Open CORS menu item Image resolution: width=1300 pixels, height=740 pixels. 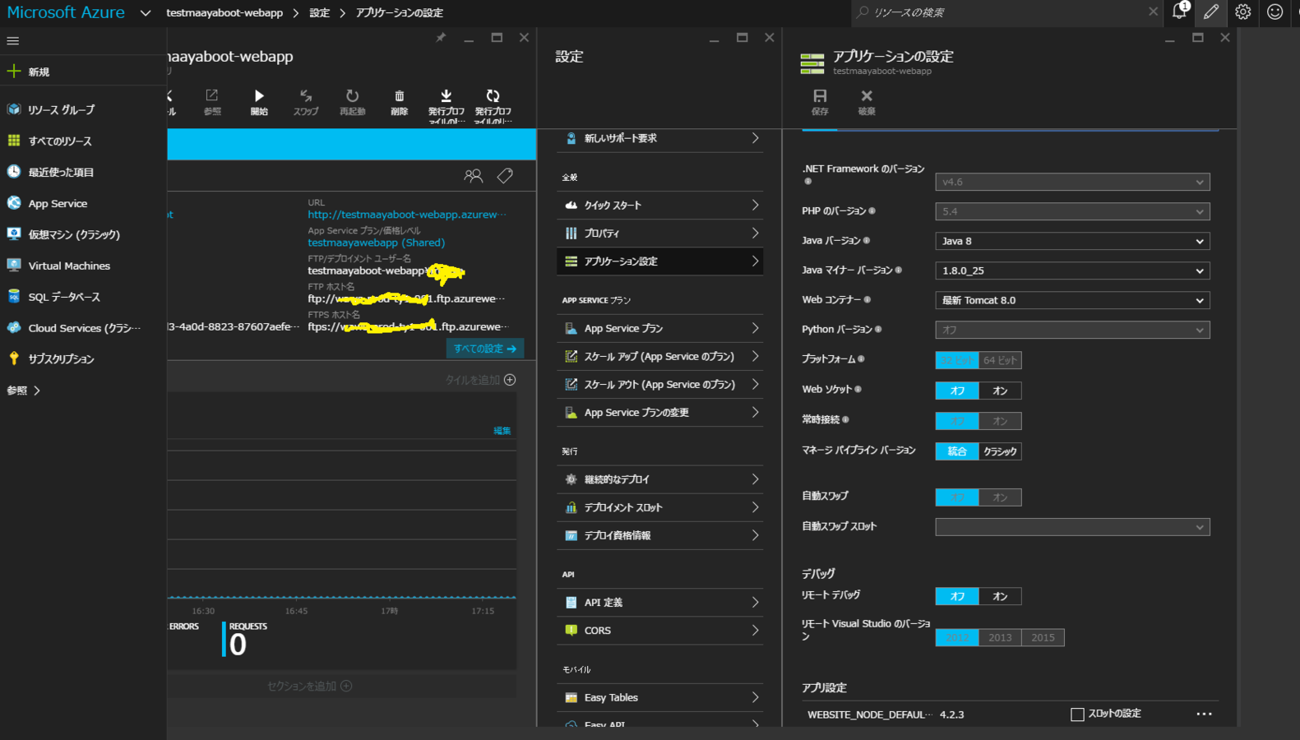(660, 631)
